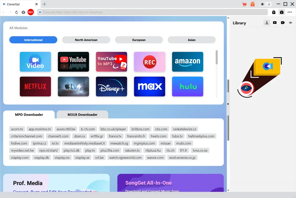
Task: Click the forward navigation arrow
Action: [x=10, y=12]
